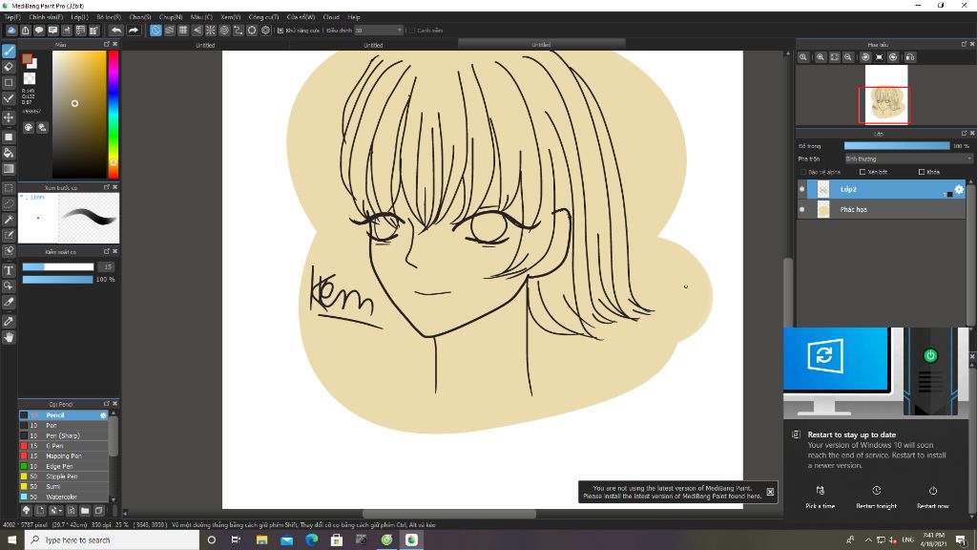Screen dimensions: 977x550
Task: Toggle visibility of Phác họa layer
Action: [801, 209]
